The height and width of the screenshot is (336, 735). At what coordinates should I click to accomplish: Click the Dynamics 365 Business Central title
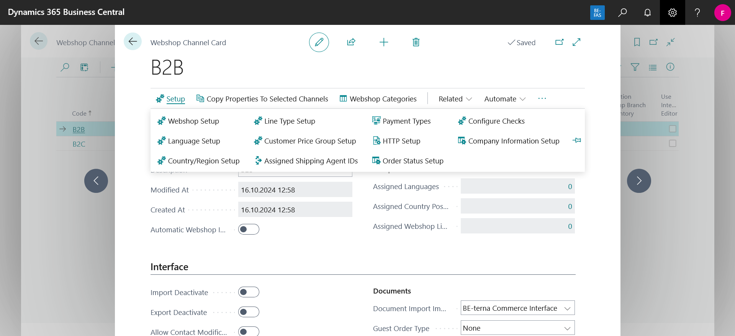click(x=66, y=12)
